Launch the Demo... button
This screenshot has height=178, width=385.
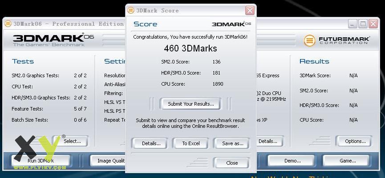coord(291,161)
